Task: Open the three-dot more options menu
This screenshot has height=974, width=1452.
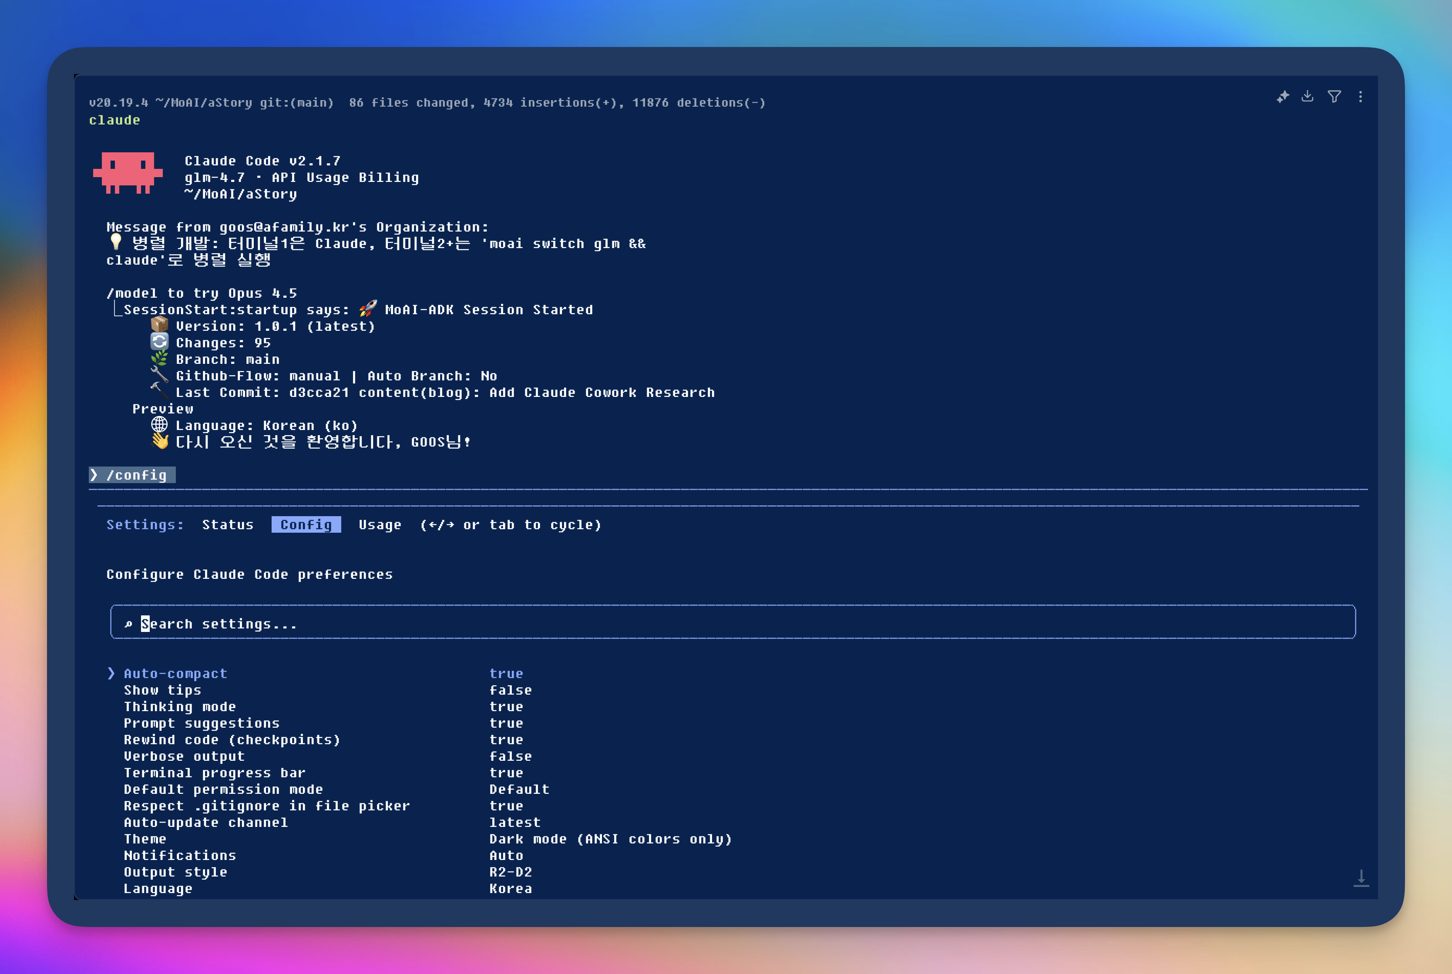Action: click(1360, 97)
